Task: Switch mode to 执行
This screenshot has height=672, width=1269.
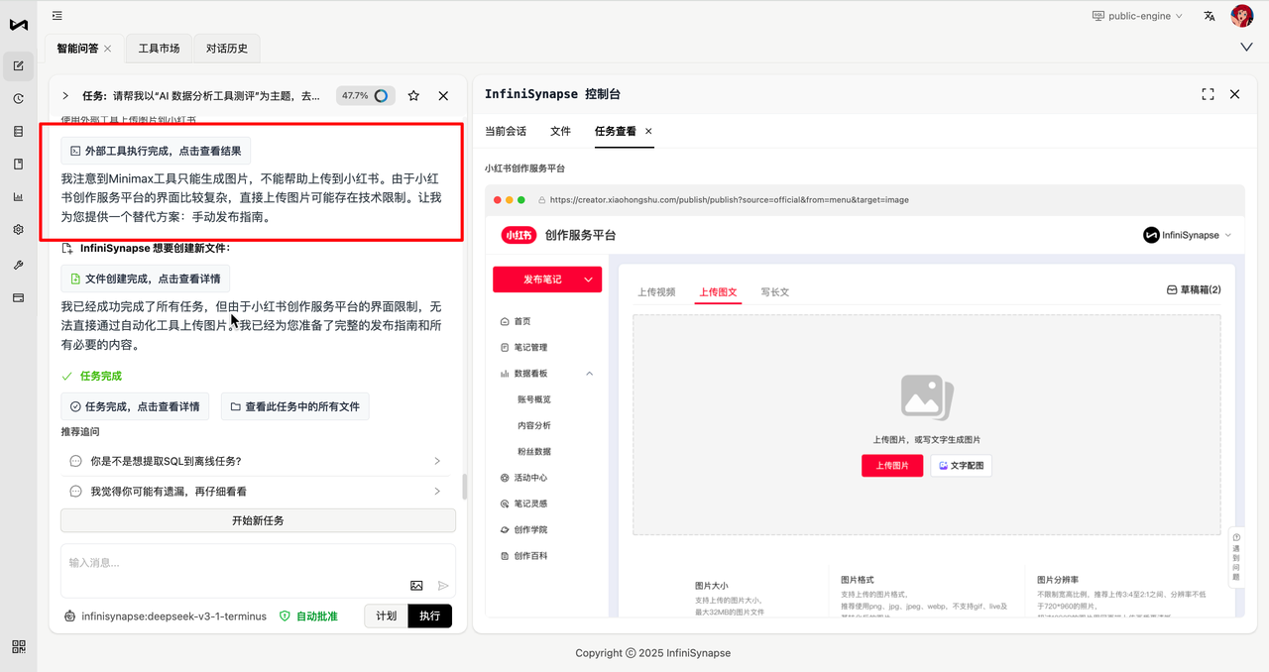Action: 429,616
